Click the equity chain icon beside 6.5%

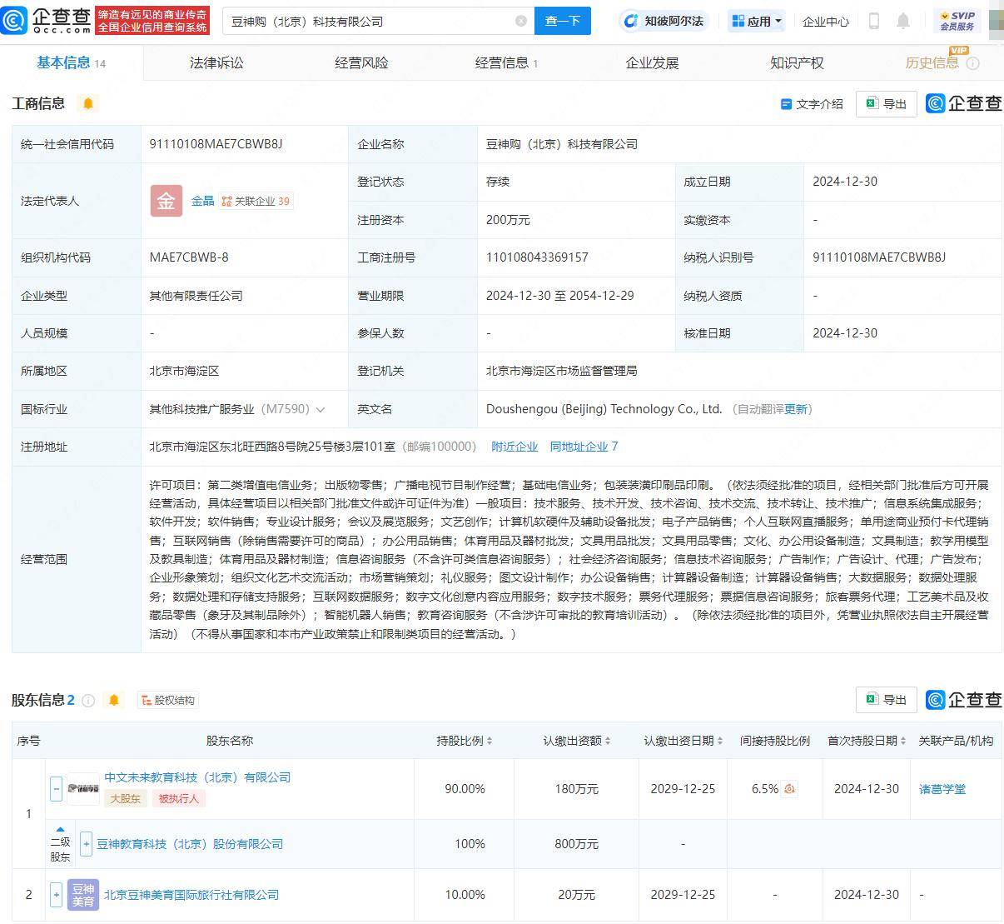[x=790, y=788]
